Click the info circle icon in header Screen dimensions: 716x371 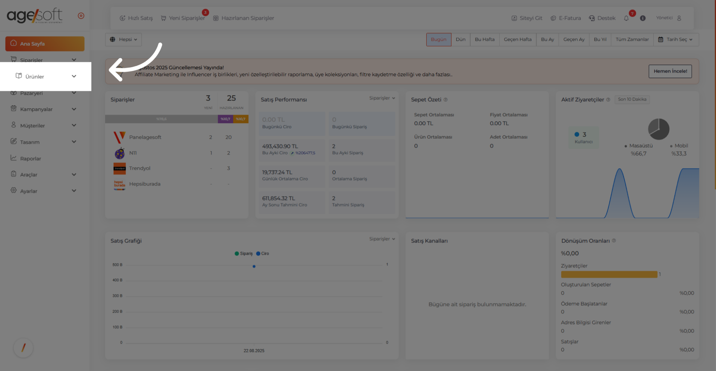coord(643,18)
